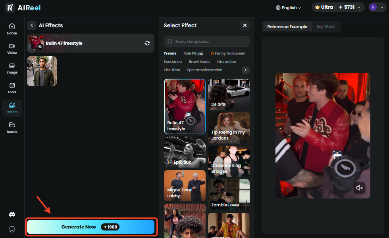This screenshot has height=238, width=389.
Task: Select the Funny Halloween category
Action: coord(228,53)
